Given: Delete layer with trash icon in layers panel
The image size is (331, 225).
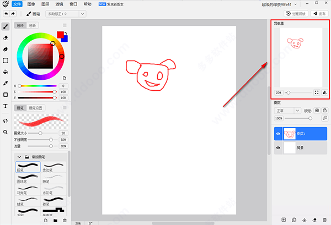Looking at the screenshot, I should click(x=323, y=220).
